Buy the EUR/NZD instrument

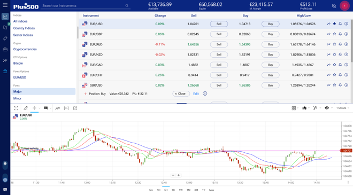[x=271, y=54]
